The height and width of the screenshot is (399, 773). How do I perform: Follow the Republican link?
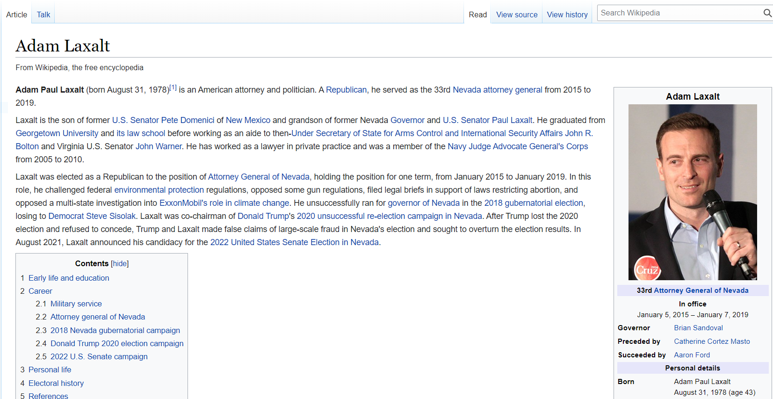point(346,90)
